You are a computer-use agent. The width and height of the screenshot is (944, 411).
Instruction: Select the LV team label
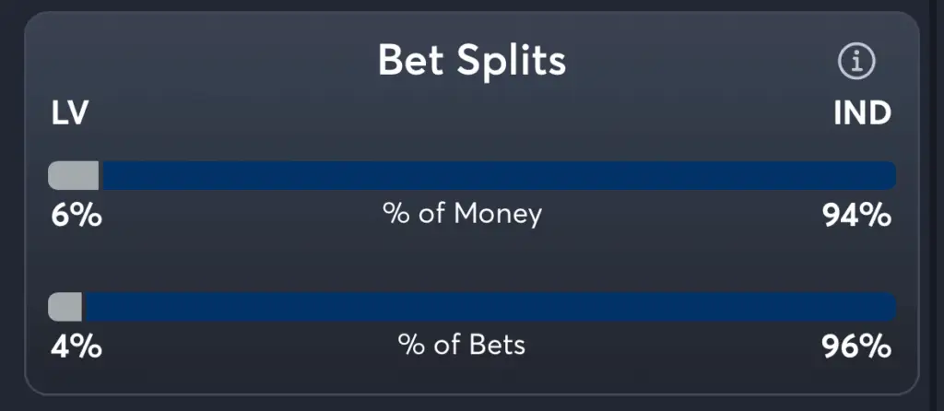[x=70, y=113]
